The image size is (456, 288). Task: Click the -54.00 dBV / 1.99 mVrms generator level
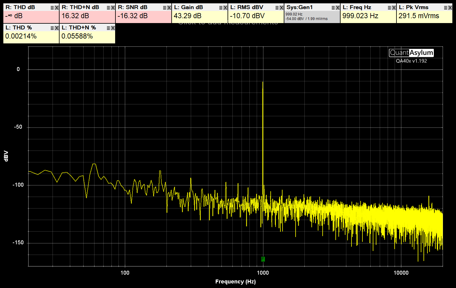click(x=307, y=19)
